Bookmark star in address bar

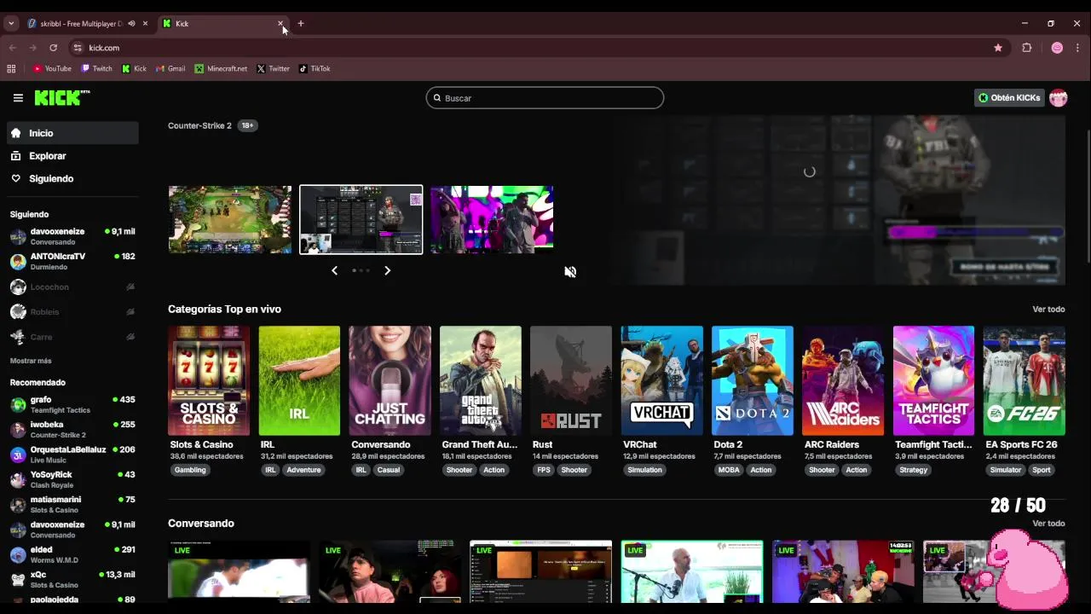point(998,48)
